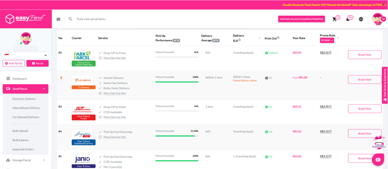Screen dimensions: 388x169
Task: Click the globe language icon
Action: pyautogui.click(x=361, y=19)
